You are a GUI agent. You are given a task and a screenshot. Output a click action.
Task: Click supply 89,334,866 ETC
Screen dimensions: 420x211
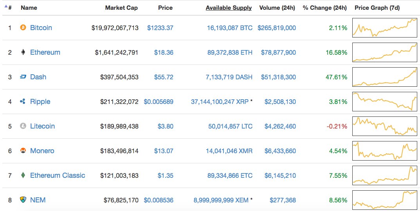(230, 175)
